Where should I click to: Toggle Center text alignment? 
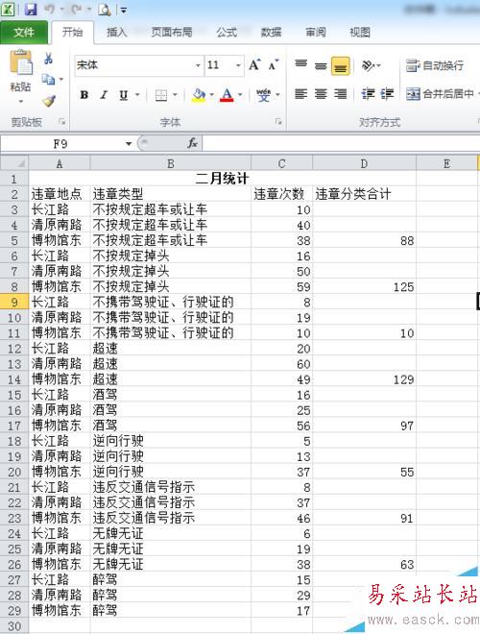pos(321,94)
